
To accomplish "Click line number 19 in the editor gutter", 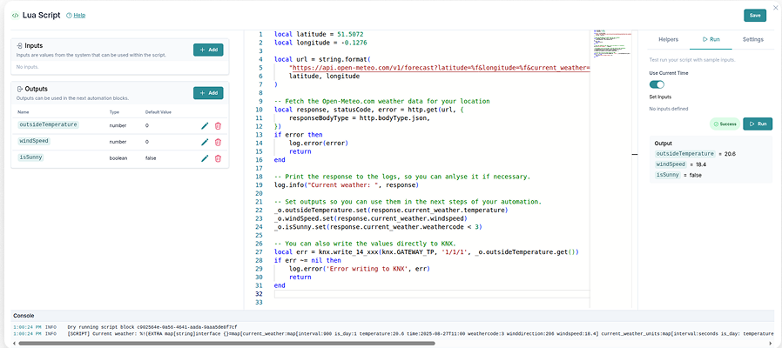I will (259, 185).
